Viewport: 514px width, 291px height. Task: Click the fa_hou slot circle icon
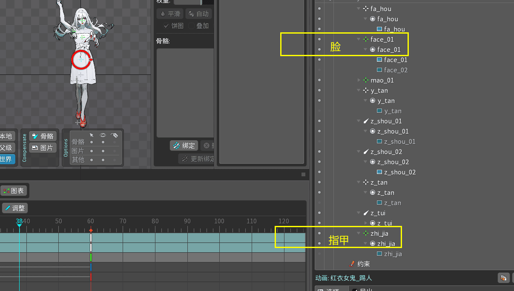point(373,19)
